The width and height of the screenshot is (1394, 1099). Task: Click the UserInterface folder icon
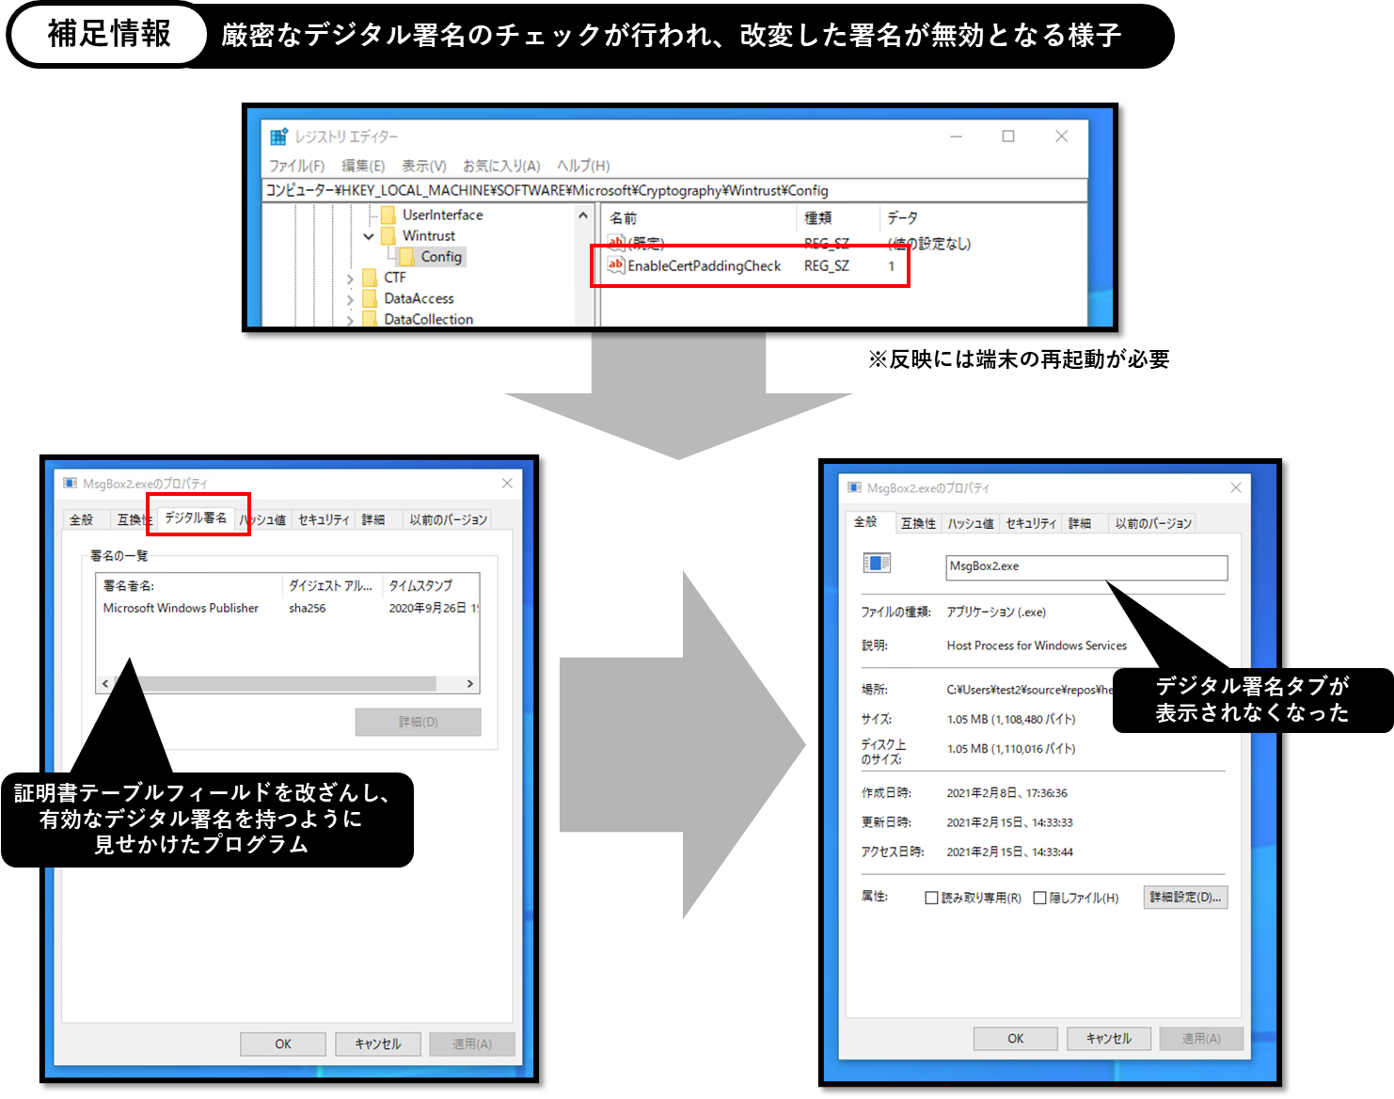coord(388,215)
